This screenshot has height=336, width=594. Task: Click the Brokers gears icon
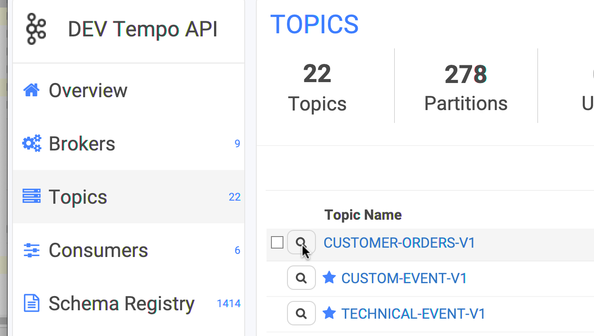[32, 143]
